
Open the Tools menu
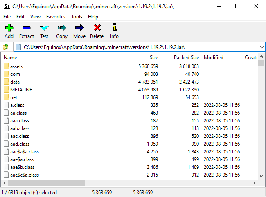click(77, 17)
